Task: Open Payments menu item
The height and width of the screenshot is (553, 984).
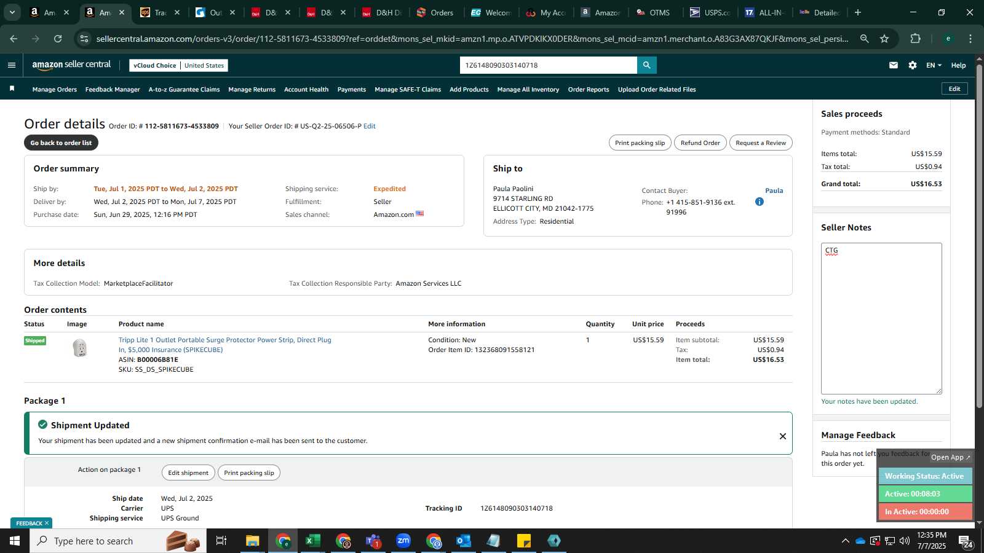Action: [x=352, y=89]
